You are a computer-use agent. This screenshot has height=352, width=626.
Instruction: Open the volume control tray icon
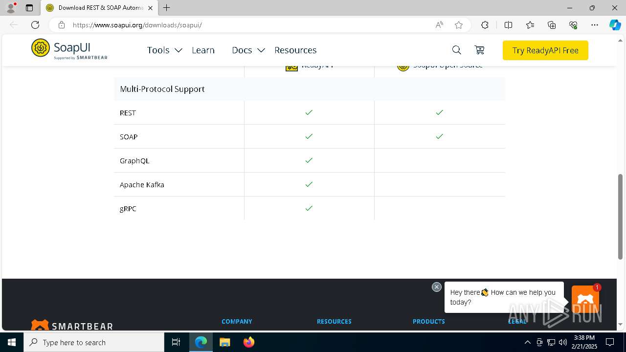click(562, 342)
